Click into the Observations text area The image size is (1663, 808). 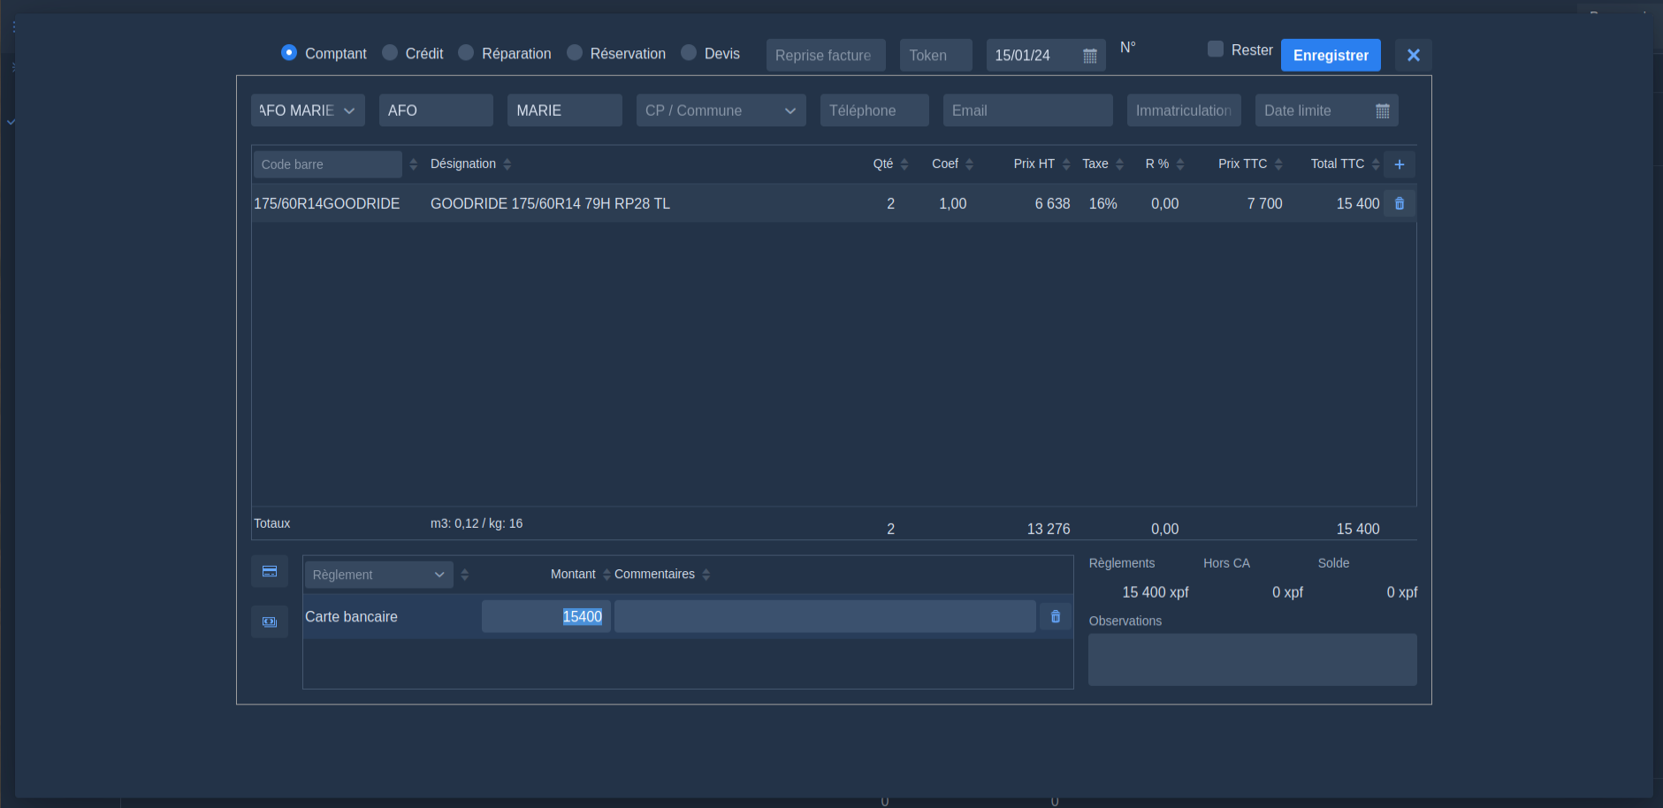click(x=1252, y=659)
